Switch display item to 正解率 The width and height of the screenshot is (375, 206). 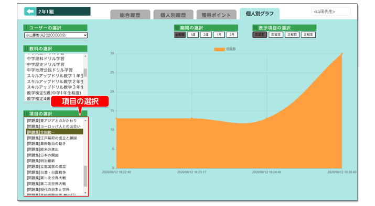click(308, 35)
